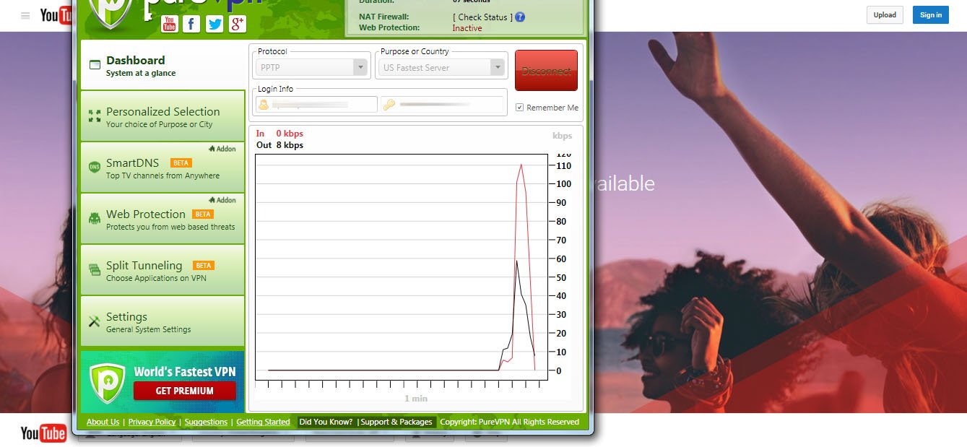The image size is (967, 447).
Task: Click the Web Protection android icon
Action: coord(95,219)
